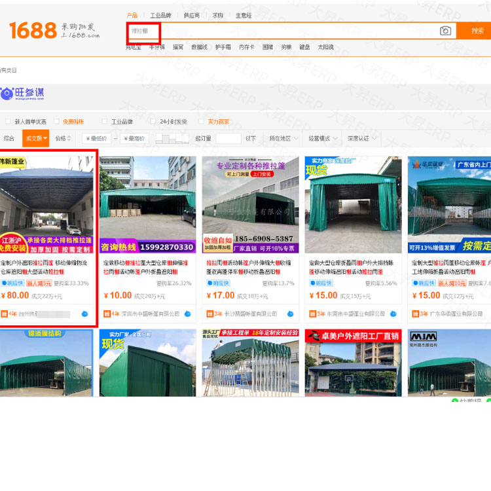Open the 卓美户外遮阳工厂直销 product image
Image resolution: width=491 pixels, height=491 pixels.
[x=354, y=363]
